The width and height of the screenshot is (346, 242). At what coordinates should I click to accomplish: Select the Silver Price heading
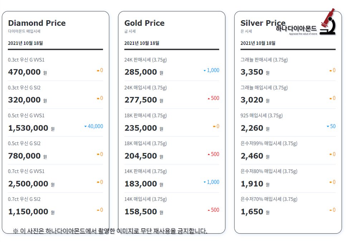point(263,23)
